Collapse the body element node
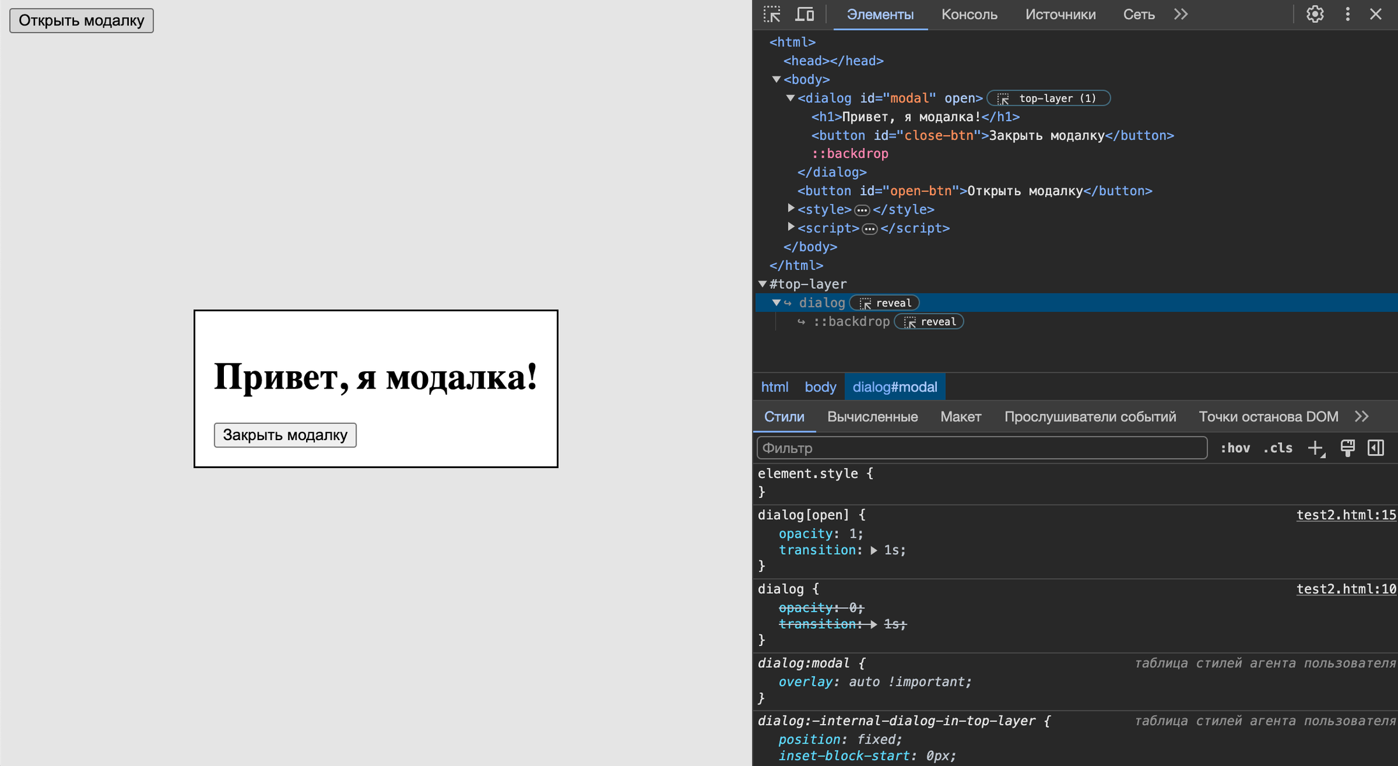 point(777,80)
